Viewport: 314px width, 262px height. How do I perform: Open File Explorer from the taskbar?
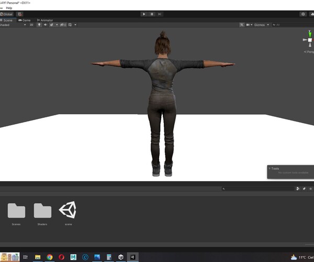pyautogui.click(x=38, y=257)
